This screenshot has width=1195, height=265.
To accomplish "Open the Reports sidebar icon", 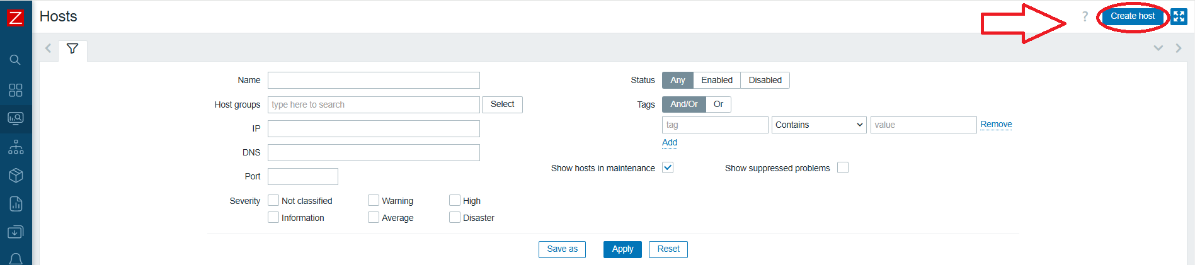I will tap(16, 204).
